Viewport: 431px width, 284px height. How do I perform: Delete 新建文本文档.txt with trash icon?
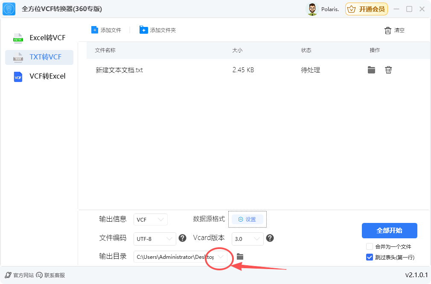(x=388, y=70)
